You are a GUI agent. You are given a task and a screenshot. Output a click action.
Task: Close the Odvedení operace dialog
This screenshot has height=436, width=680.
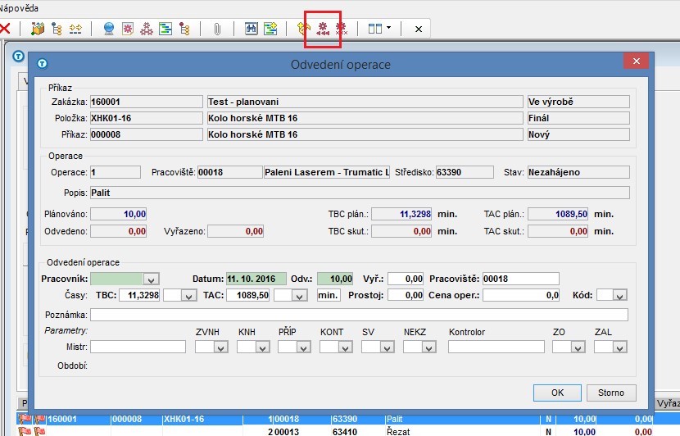pos(637,61)
